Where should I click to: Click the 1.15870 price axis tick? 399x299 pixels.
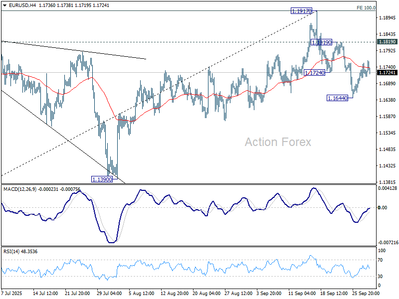(x=387, y=117)
